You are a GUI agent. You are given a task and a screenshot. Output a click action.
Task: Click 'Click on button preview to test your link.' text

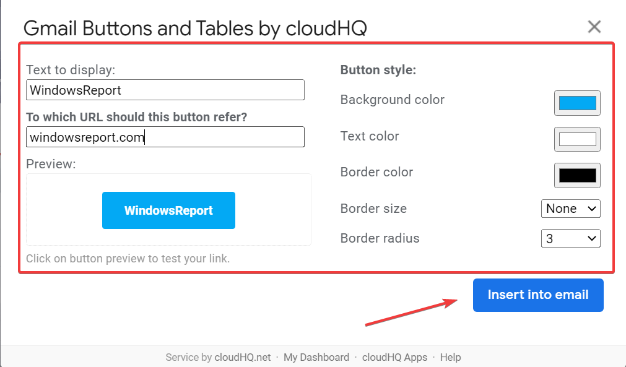pos(128,259)
